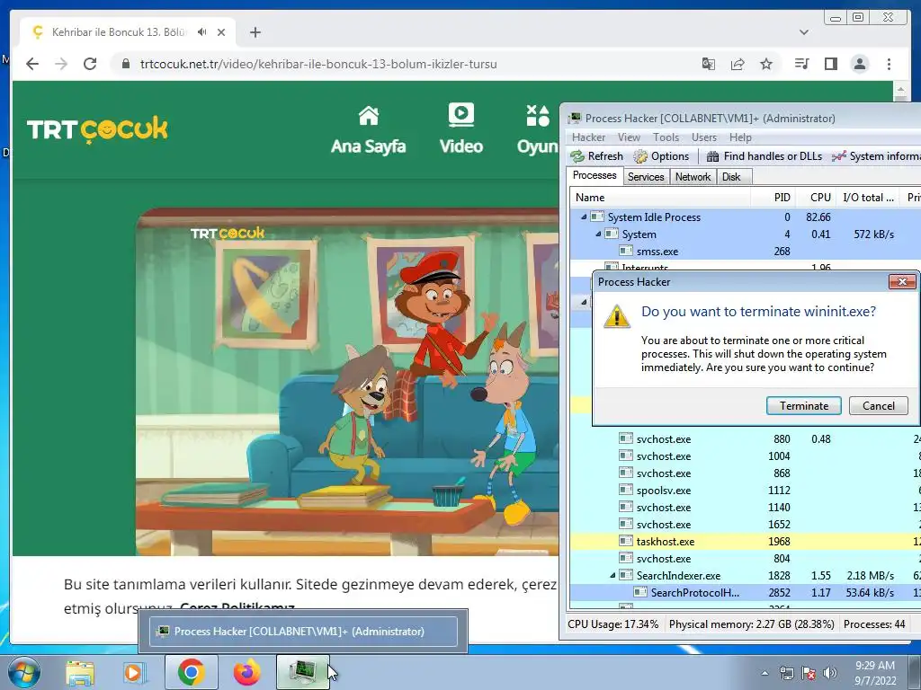
Task: Click the CPU Usage status bar entry
Action: (613, 624)
